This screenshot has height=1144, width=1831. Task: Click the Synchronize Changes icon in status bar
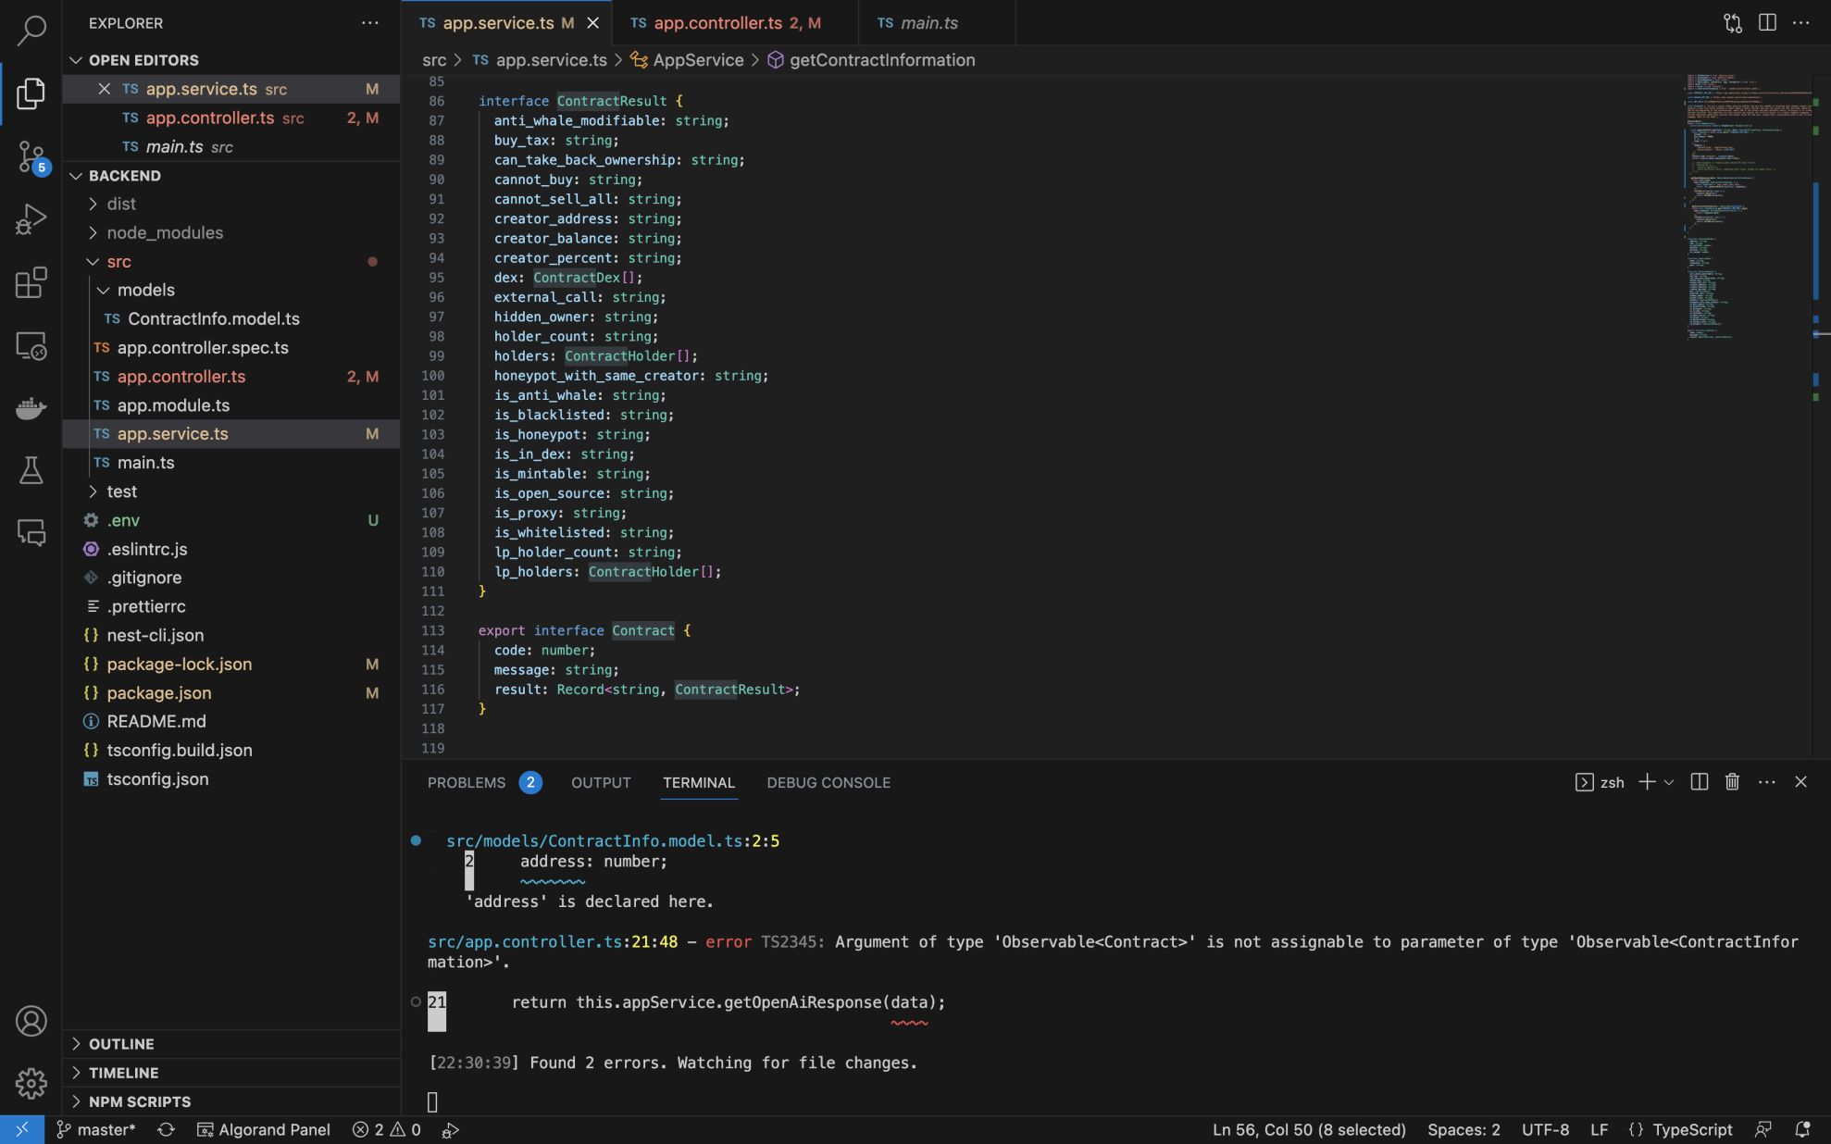click(166, 1129)
